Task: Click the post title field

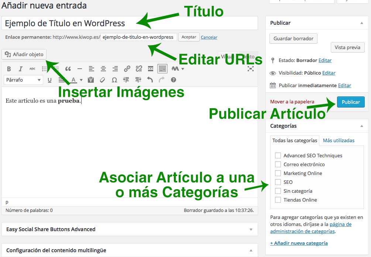Action: click(130, 23)
